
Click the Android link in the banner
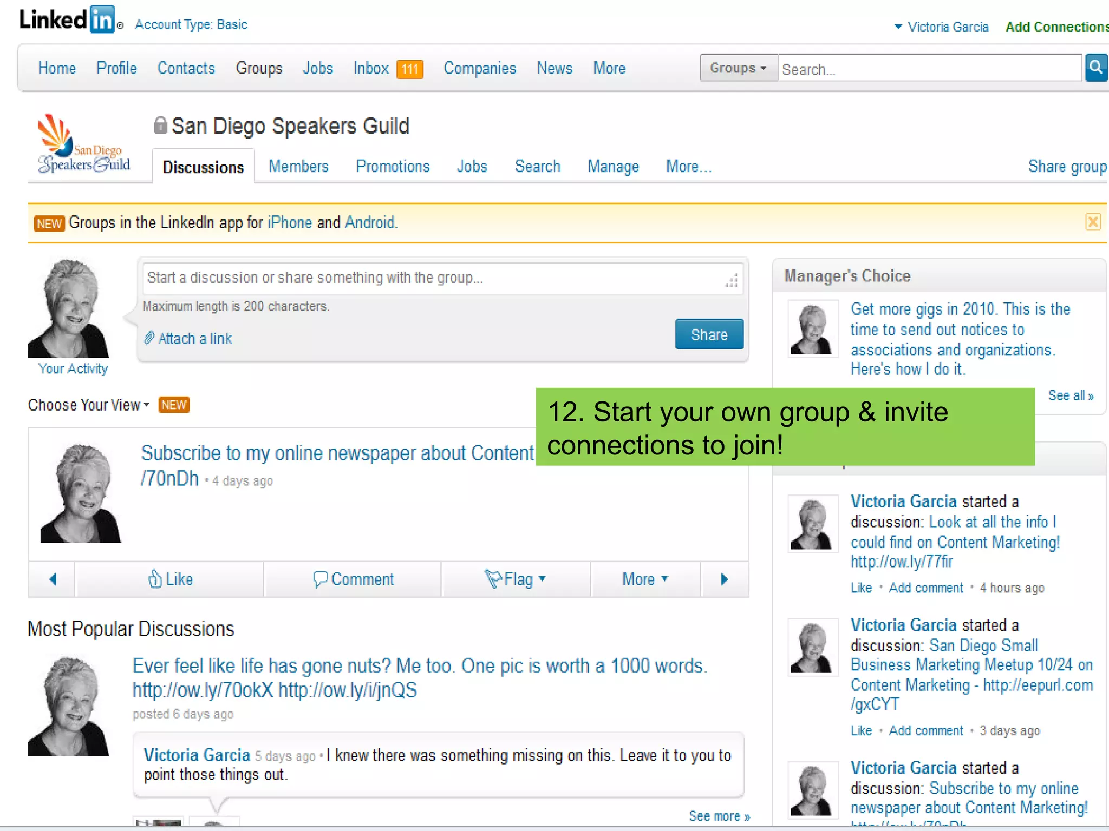370,222
